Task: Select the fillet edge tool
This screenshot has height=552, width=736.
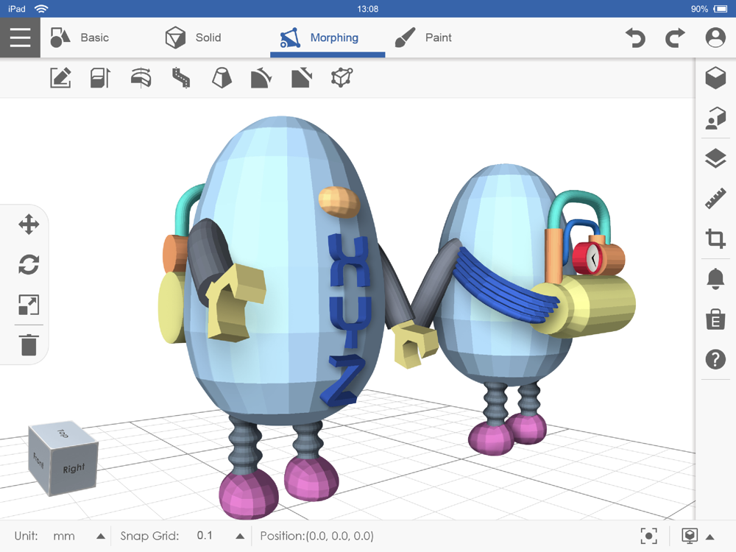Action: [x=261, y=77]
